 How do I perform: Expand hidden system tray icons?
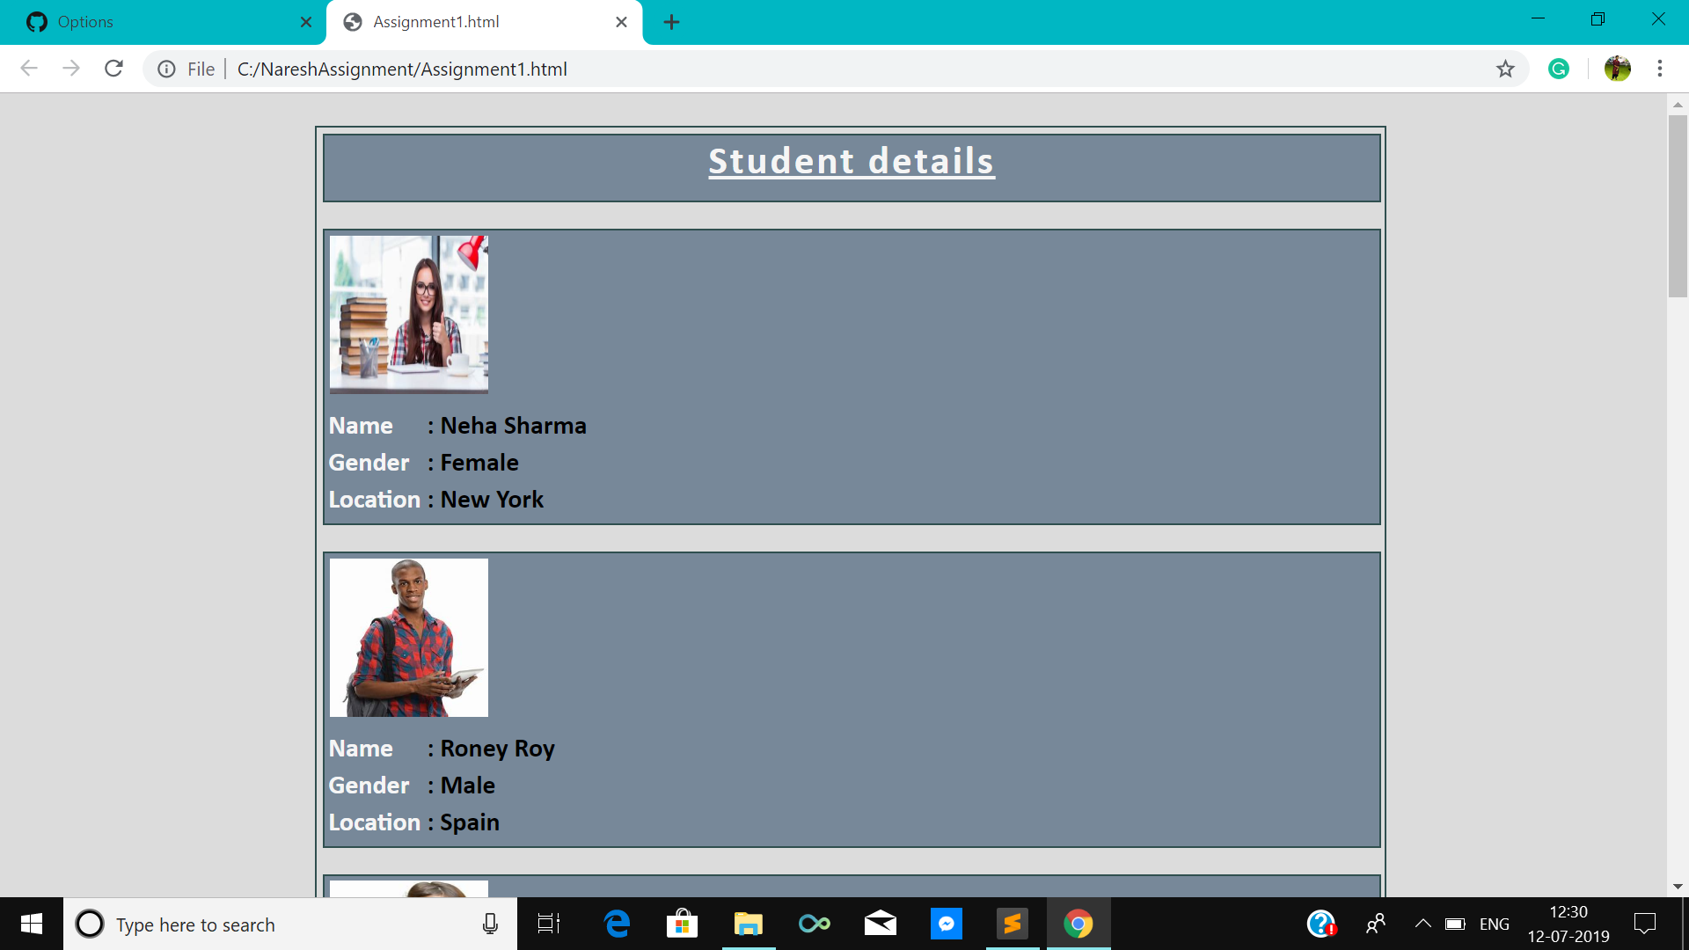coord(1422,924)
